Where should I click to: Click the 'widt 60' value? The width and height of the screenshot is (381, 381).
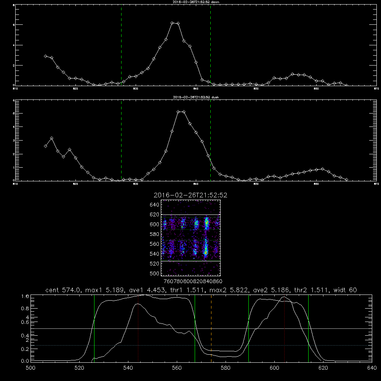pos(345,290)
